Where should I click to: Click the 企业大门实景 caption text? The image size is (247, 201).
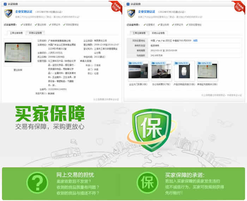(138, 84)
